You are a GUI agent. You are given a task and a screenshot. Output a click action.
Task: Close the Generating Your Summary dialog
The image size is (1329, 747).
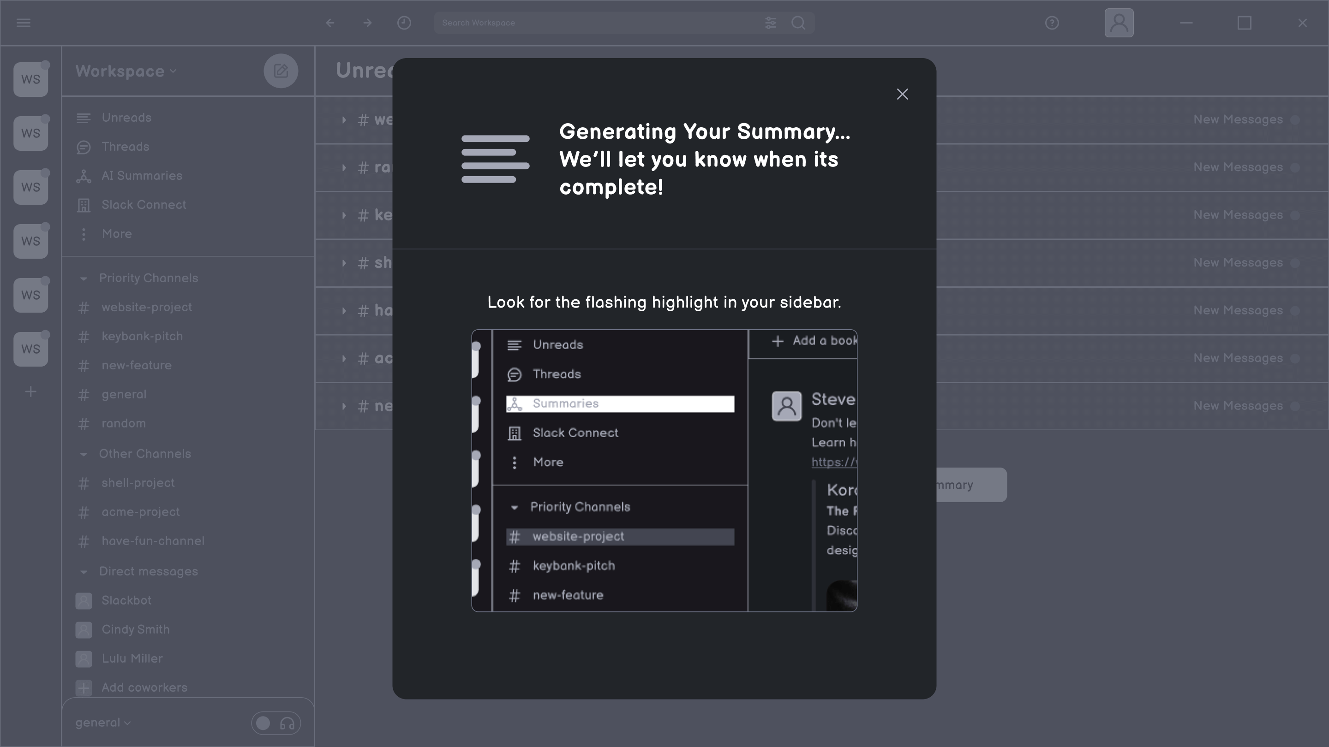902,95
